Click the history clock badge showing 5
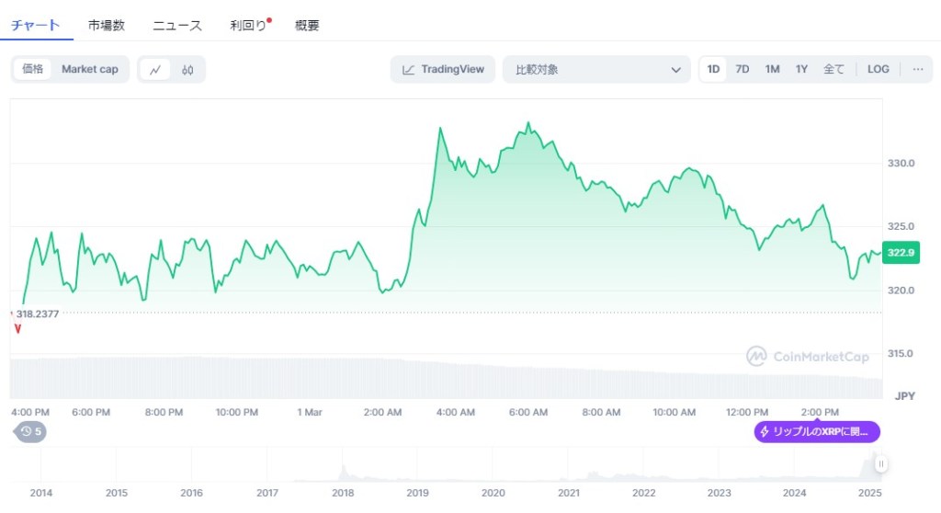The image size is (941, 513). point(30,431)
